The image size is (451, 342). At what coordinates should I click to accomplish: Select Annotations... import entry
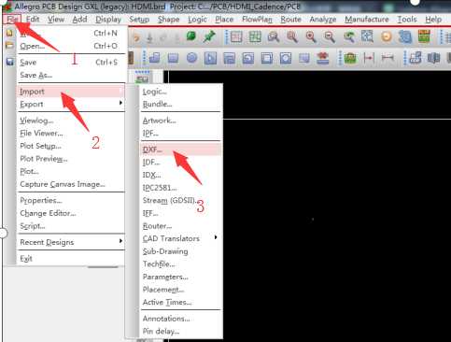pos(180,319)
